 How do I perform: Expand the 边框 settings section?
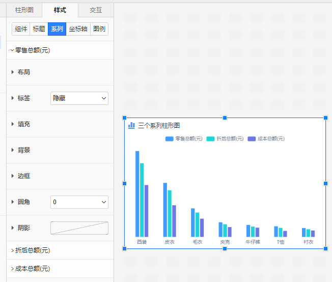pyautogui.click(x=23, y=176)
